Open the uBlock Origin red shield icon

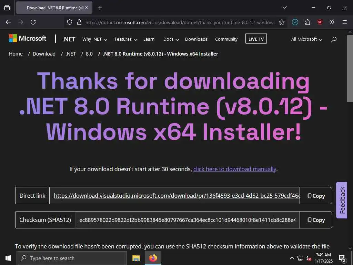tap(320, 22)
